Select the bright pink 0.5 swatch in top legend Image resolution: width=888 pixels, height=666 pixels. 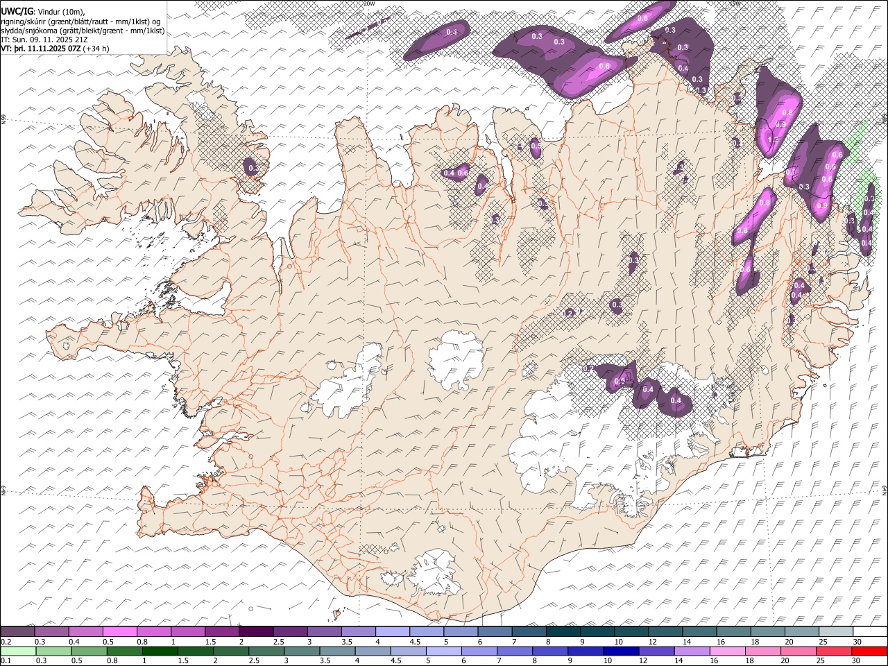point(119,631)
